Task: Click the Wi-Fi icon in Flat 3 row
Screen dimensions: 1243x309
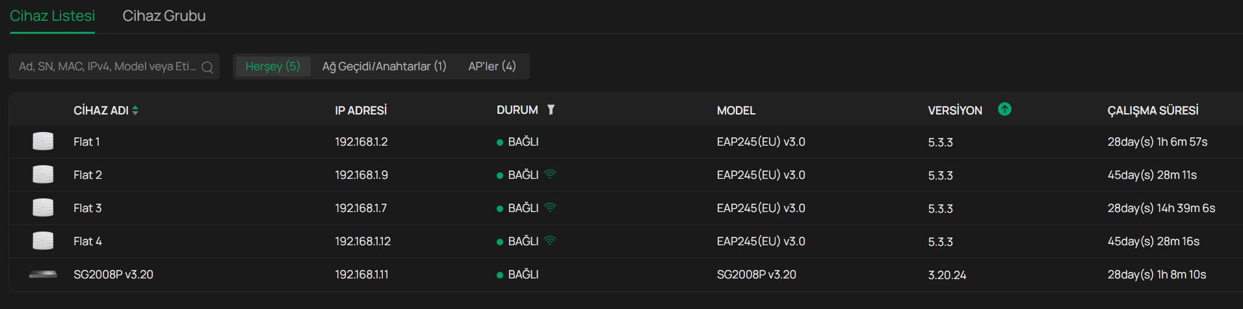Action: coord(551,208)
